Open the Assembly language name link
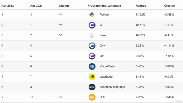The image size is (183, 103). 112,87
